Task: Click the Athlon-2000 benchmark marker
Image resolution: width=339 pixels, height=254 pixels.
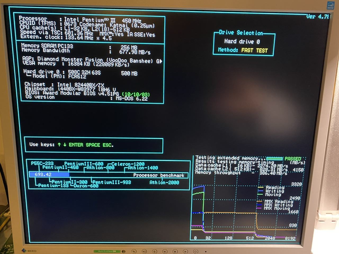Action: 164,183
